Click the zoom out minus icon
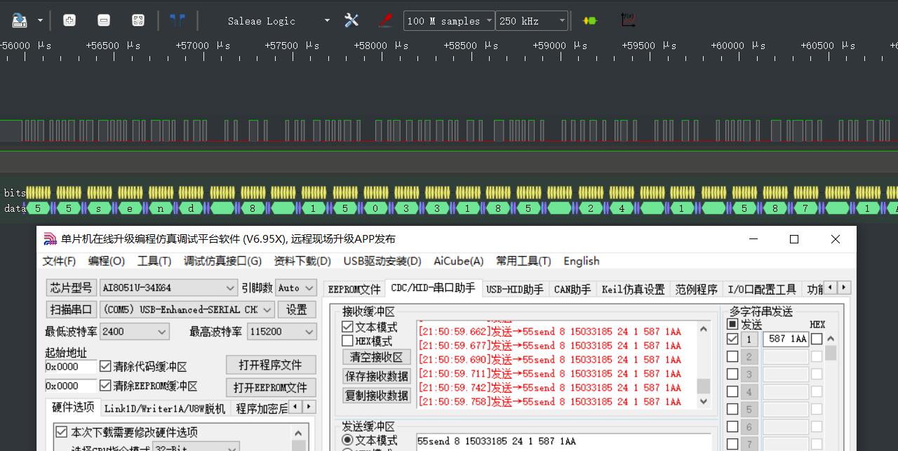 point(103,20)
